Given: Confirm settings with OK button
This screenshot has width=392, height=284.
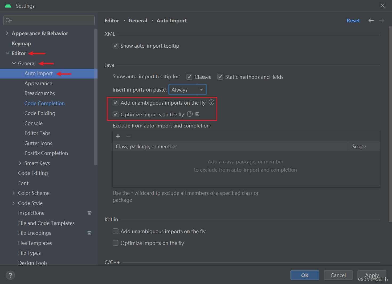Looking at the screenshot, I should point(305,275).
